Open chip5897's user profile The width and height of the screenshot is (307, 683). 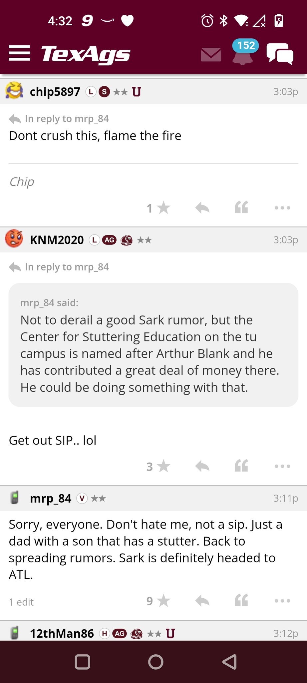[55, 92]
